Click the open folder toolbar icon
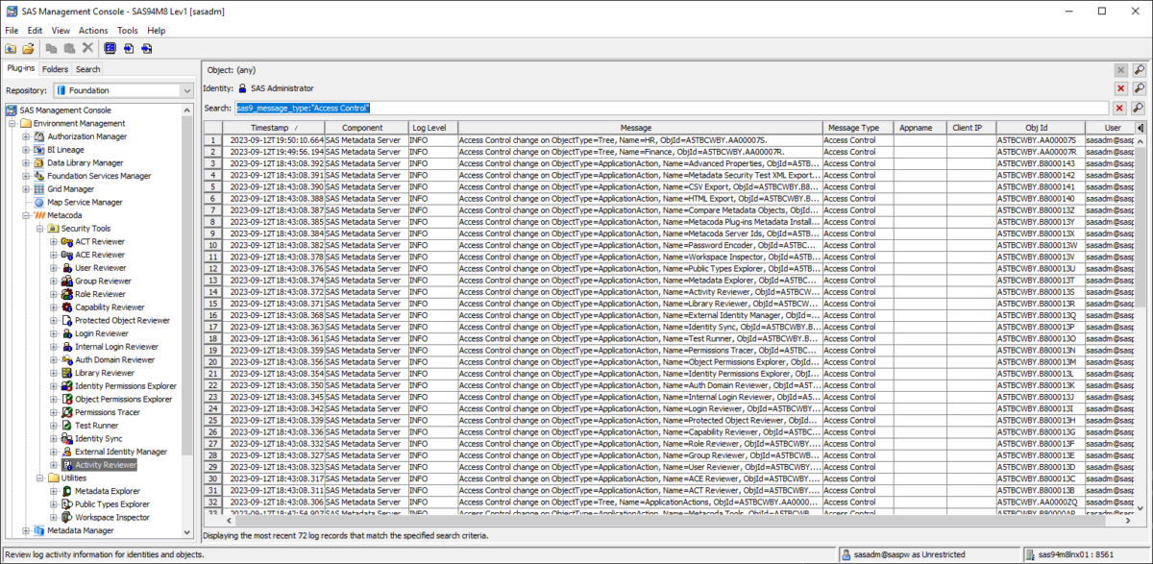The height and width of the screenshot is (564, 1153). [x=11, y=48]
